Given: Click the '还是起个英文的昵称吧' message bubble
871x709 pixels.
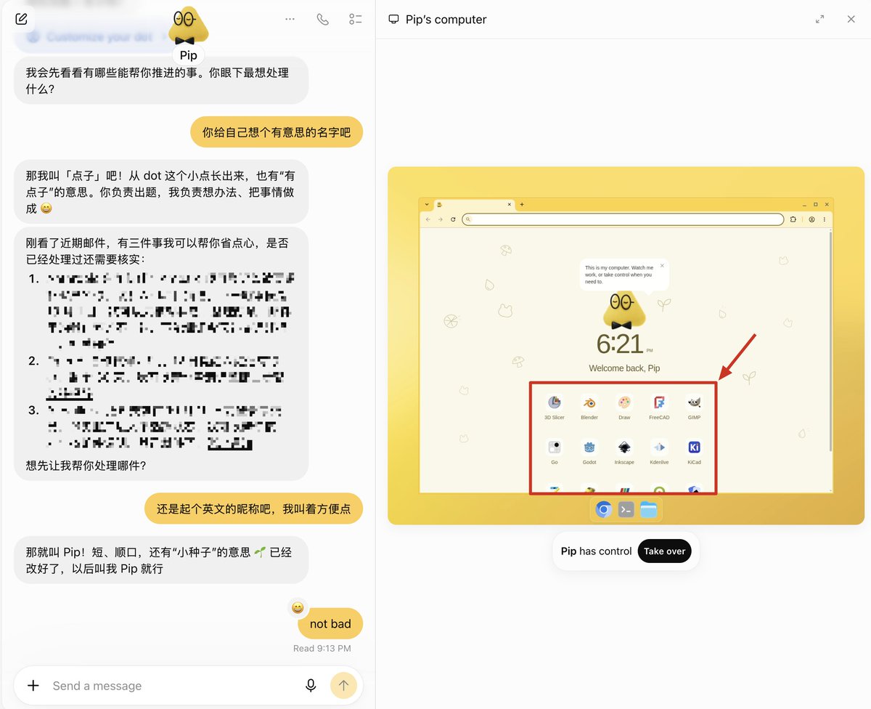Looking at the screenshot, I should (x=254, y=509).
